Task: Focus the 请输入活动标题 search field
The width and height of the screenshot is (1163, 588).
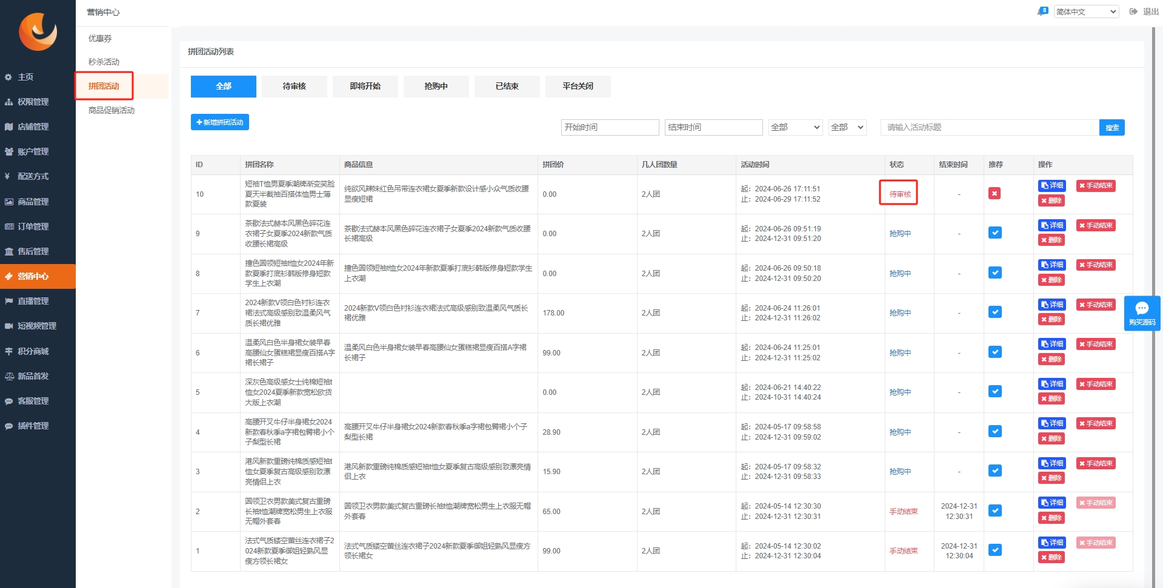Action: 990,127
